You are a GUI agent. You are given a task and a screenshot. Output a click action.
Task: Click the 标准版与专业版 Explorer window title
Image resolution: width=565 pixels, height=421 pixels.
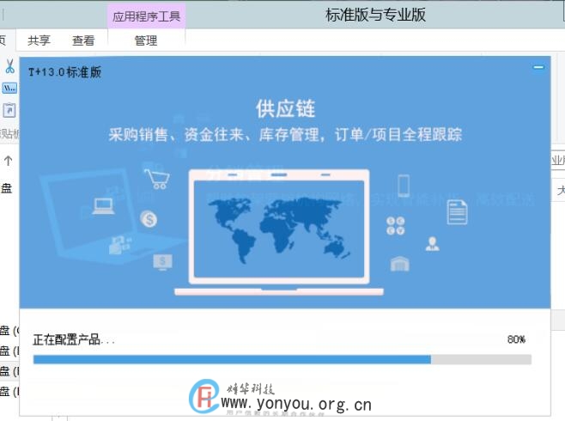click(x=375, y=15)
